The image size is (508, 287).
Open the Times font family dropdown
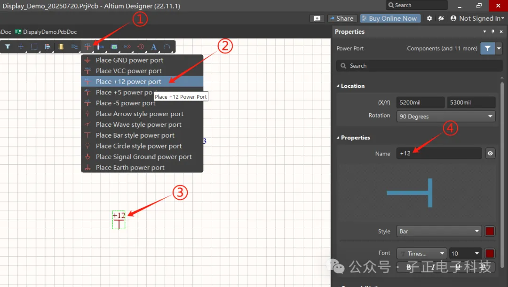coord(421,253)
